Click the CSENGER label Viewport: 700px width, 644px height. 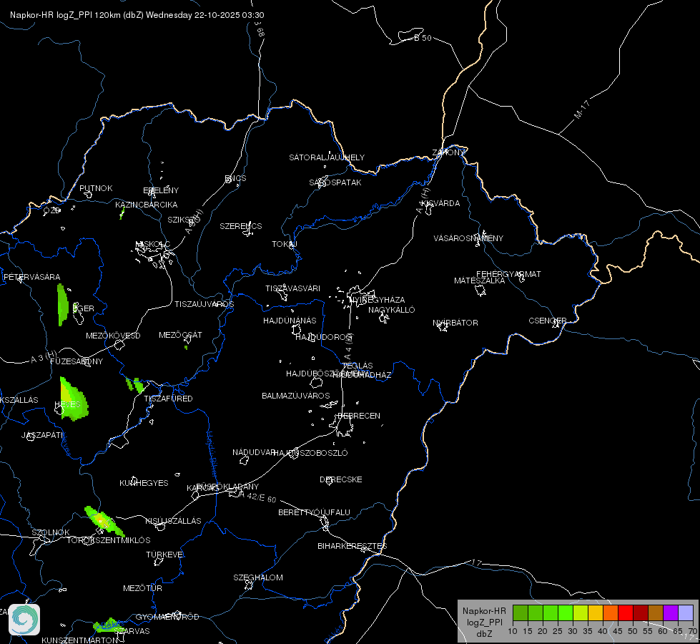pyautogui.click(x=547, y=321)
